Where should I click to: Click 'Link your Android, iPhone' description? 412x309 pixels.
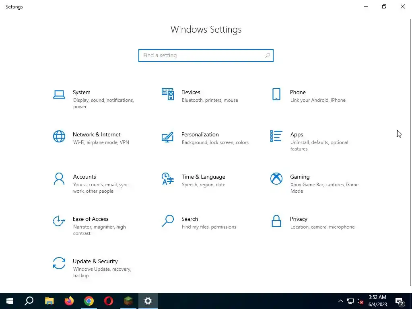point(318,100)
